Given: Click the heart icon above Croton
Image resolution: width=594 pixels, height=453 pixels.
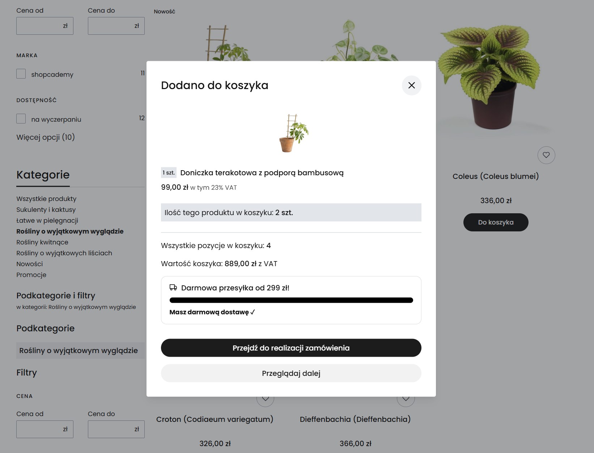Looking at the screenshot, I should click(x=266, y=399).
